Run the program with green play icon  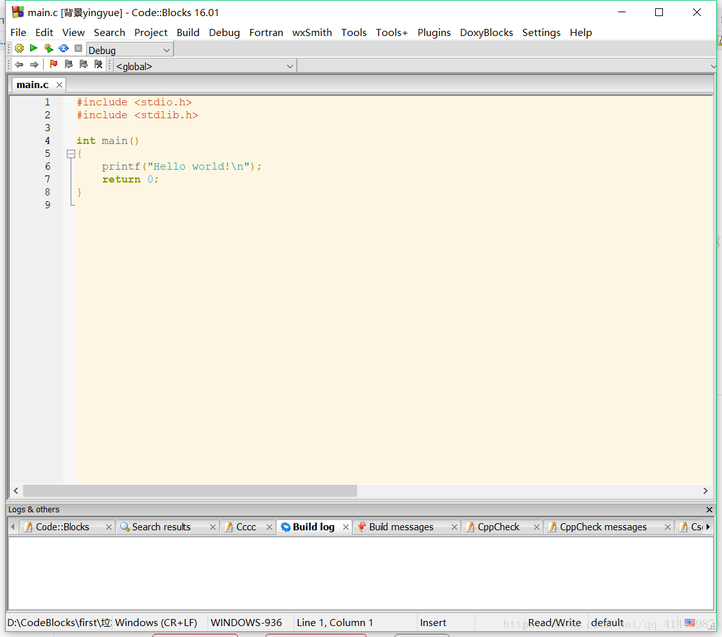coord(33,48)
